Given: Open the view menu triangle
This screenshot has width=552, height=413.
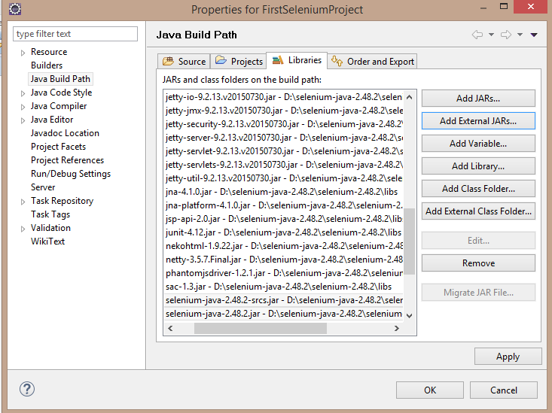Looking at the screenshot, I should [x=534, y=35].
